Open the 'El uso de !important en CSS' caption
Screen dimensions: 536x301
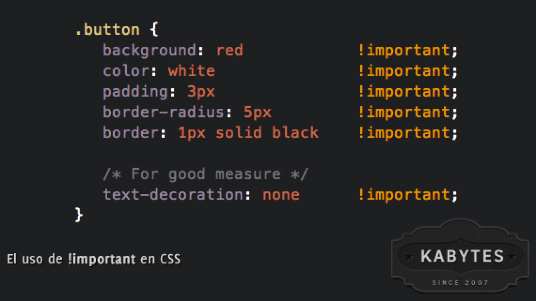(93, 259)
